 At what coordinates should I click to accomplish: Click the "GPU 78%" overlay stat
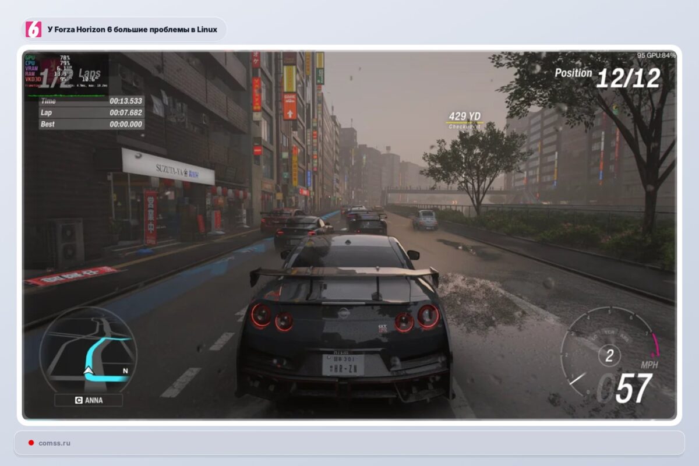click(48, 58)
